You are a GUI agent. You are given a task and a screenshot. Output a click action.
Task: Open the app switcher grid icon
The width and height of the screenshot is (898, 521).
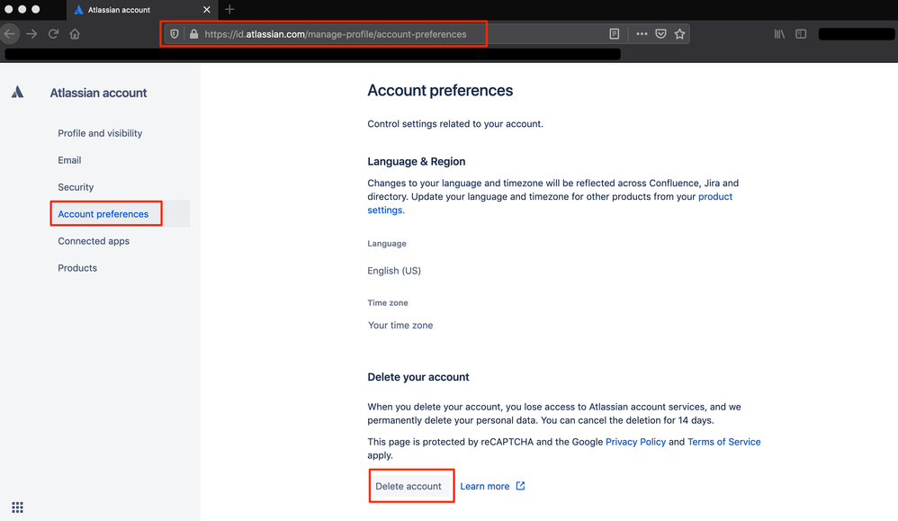pos(18,508)
